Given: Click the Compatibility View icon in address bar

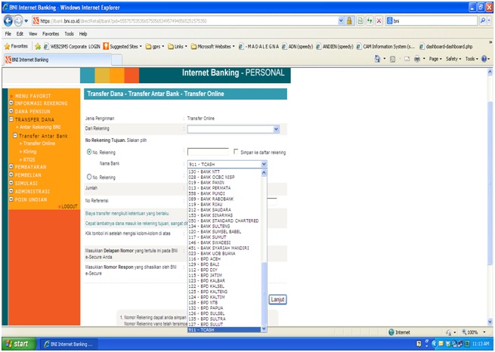Looking at the screenshot, I should tap(360, 21).
